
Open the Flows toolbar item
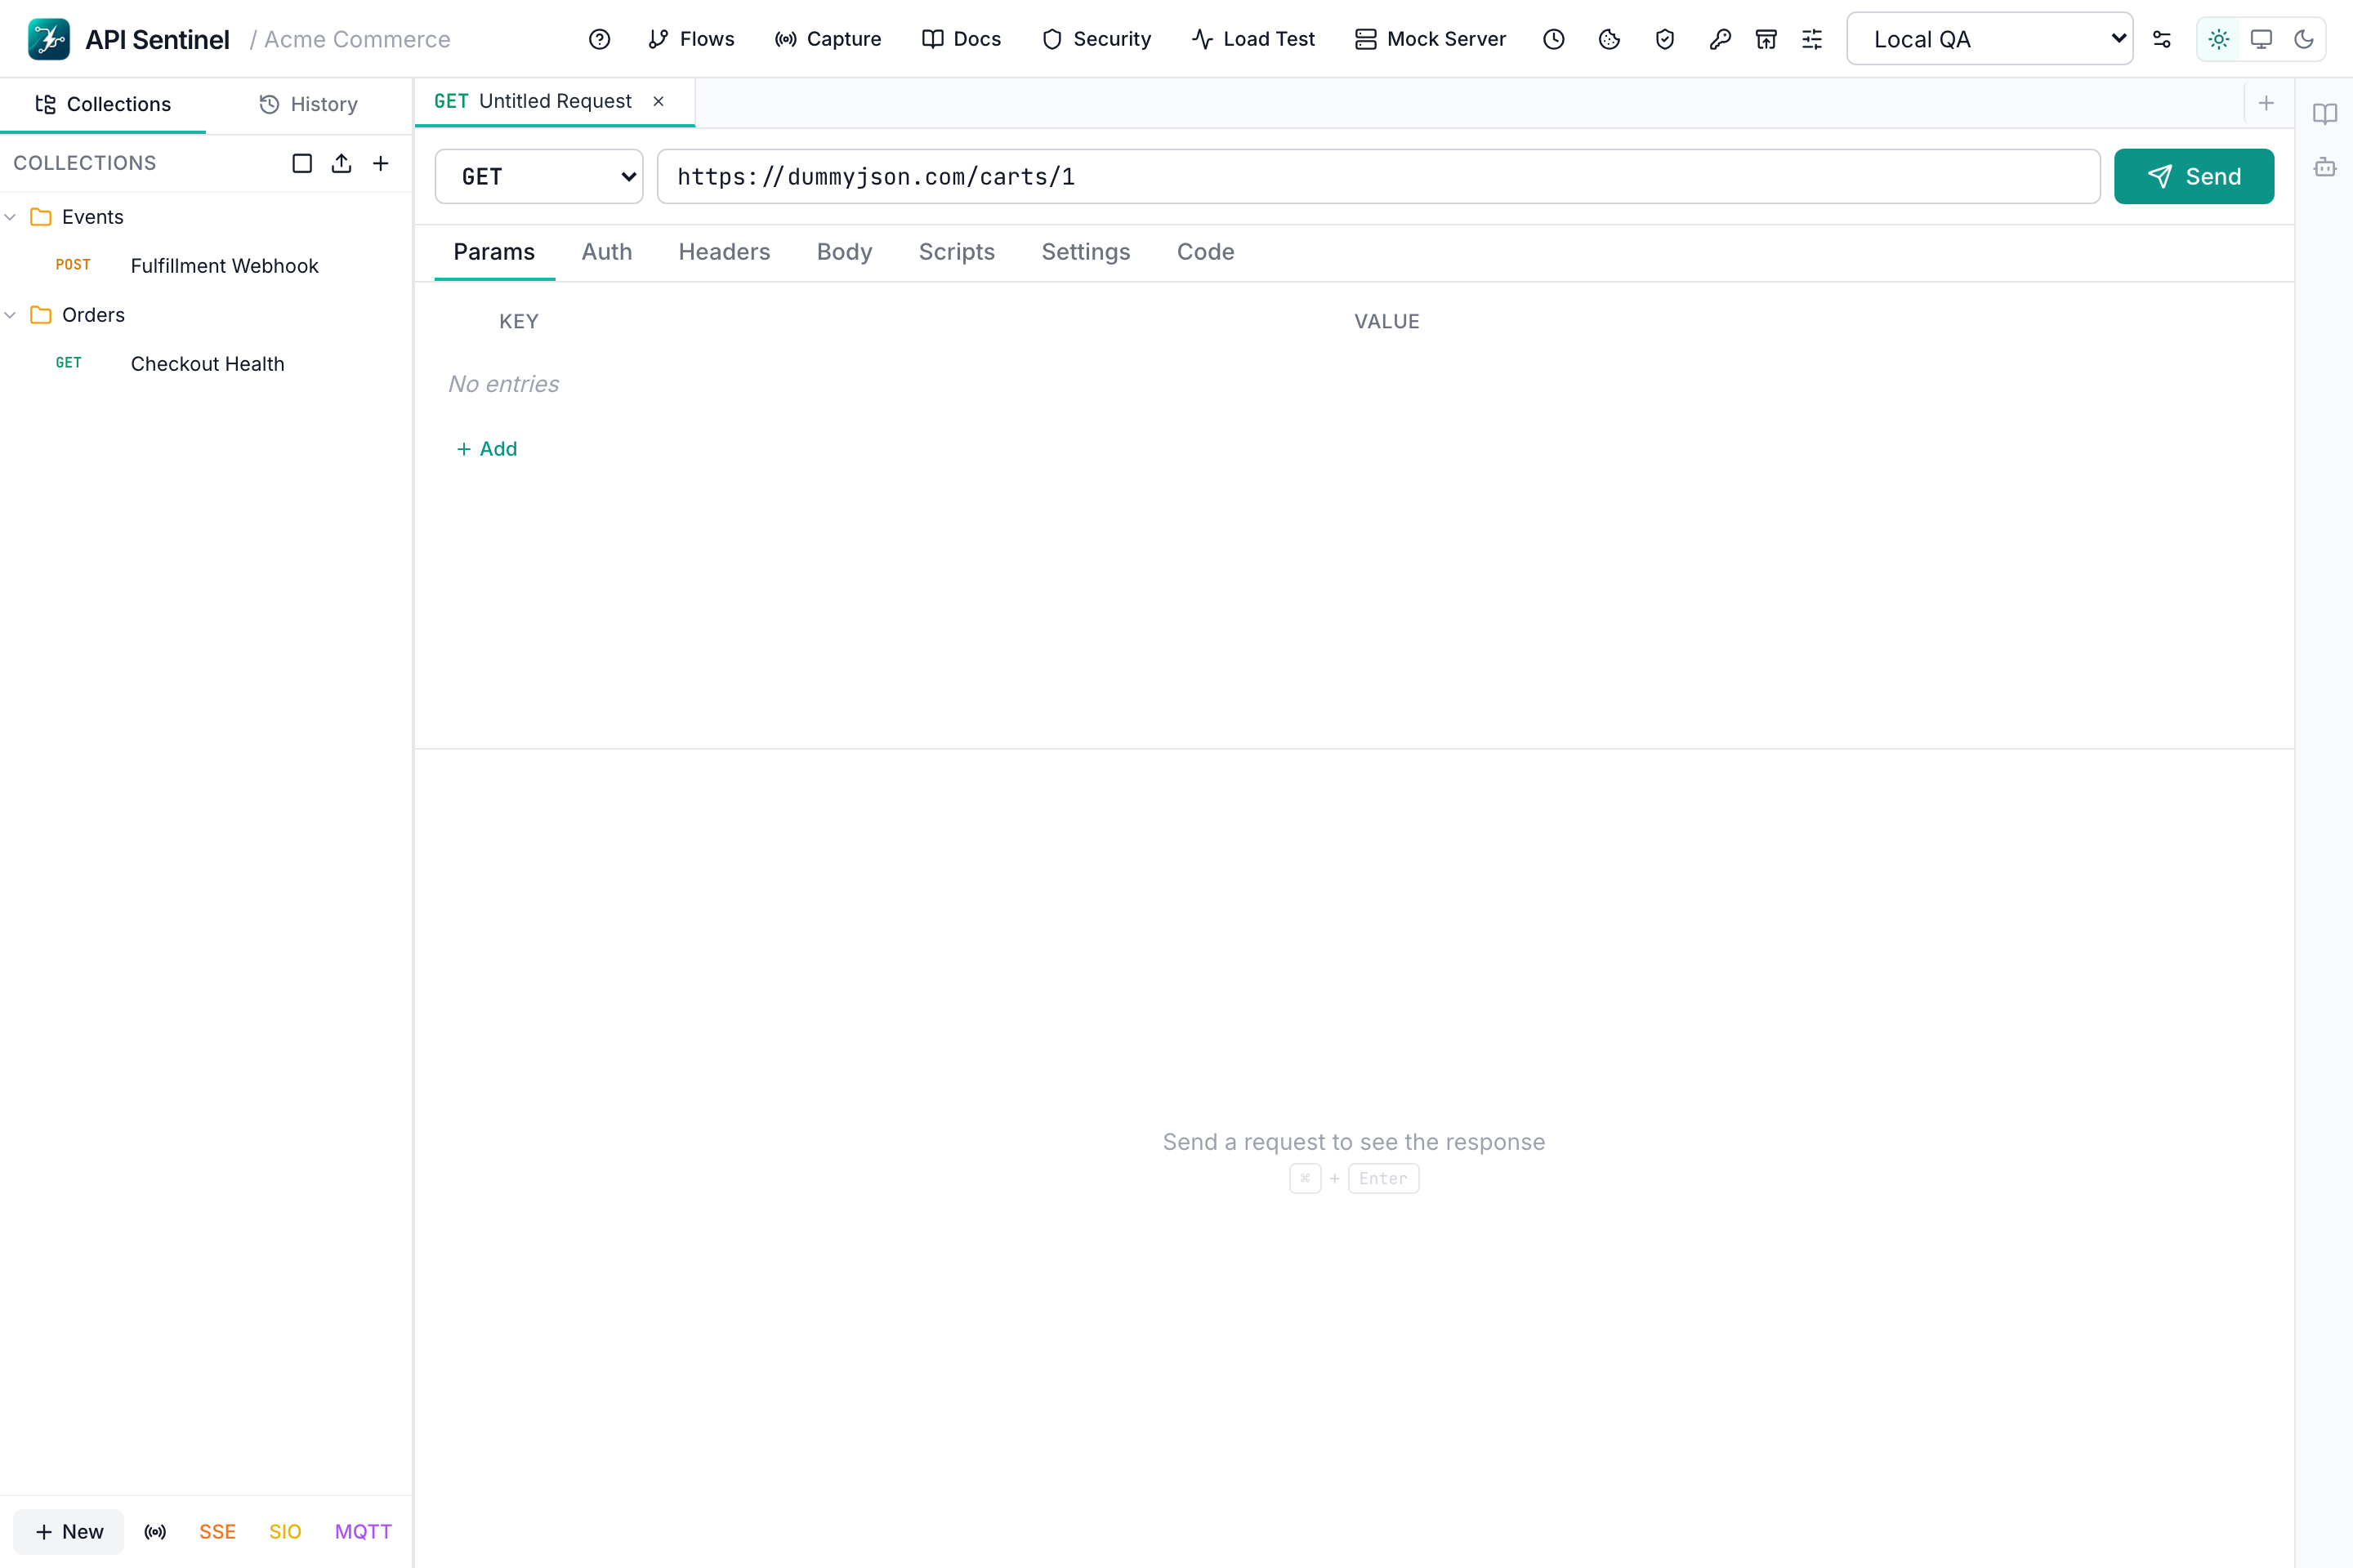click(x=691, y=39)
